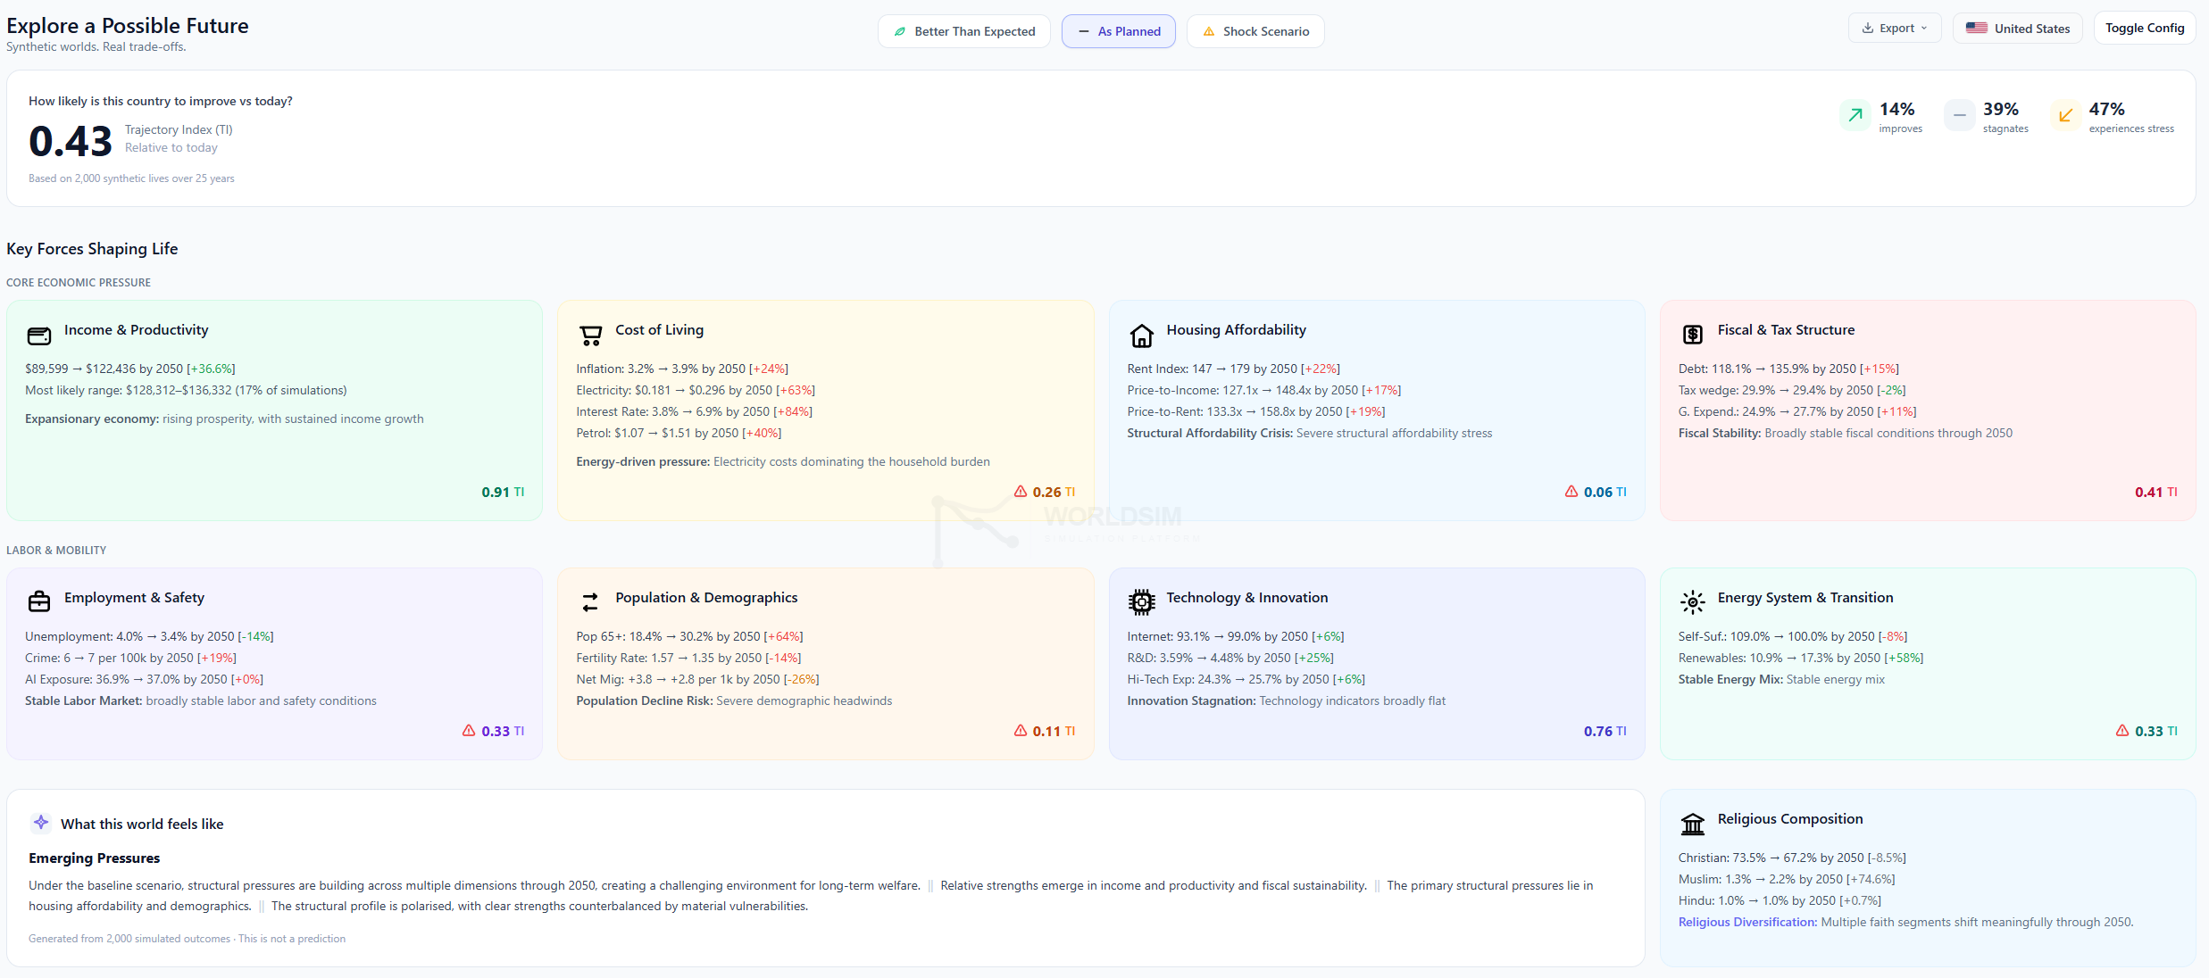Select the briefcase icon on Employment & Safety card
Image resolution: width=2209 pixels, height=978 pixels.
click(x=39, y=601)
